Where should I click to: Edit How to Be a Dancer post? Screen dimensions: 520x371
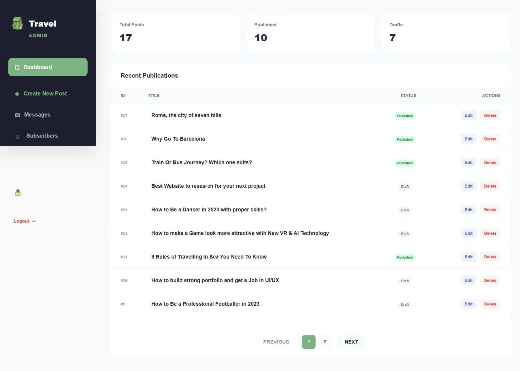(468, 210)
